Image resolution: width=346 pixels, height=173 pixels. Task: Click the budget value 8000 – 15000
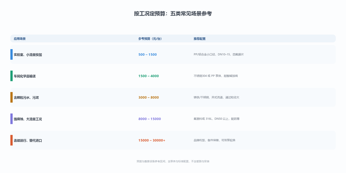tap(149, 119)
